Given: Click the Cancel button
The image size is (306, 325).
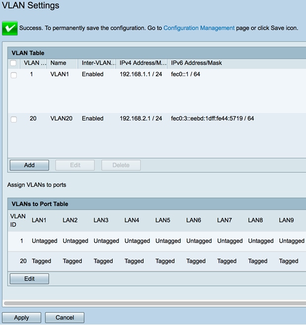Looking at the screenshot, I should 65,318.
